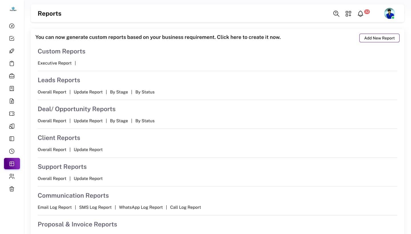Open Overall Report under Support Reports
Image resolution: width=411 pixels, height=234 pixels.
click(52, 178)
